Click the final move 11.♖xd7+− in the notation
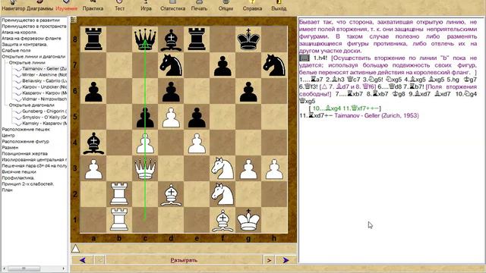Image resolution: width=486 pixels, height=273 pixels. point(316,116)
